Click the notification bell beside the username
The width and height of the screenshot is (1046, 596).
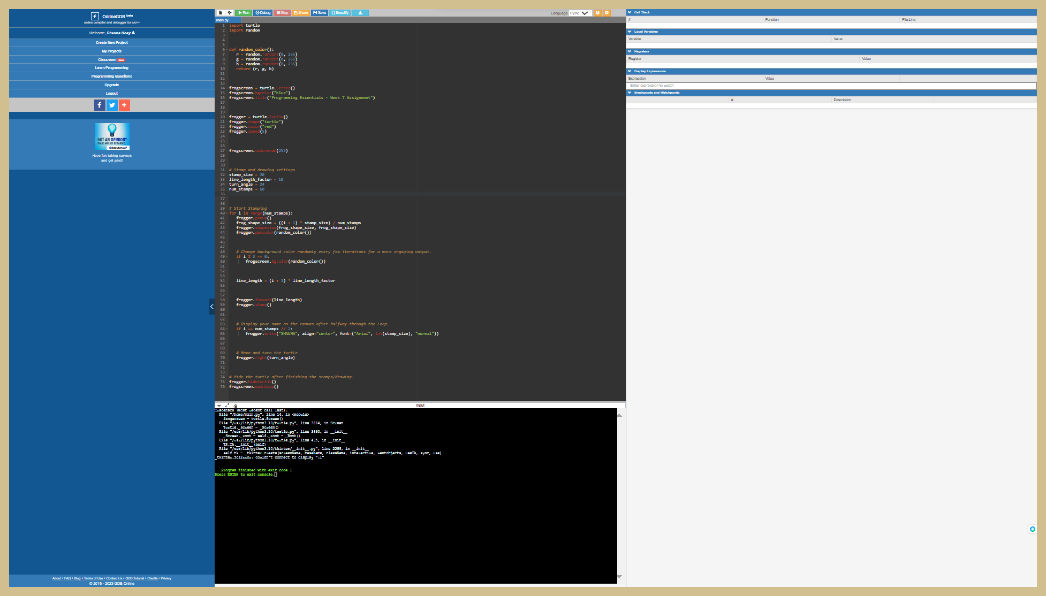click(133, 33)
